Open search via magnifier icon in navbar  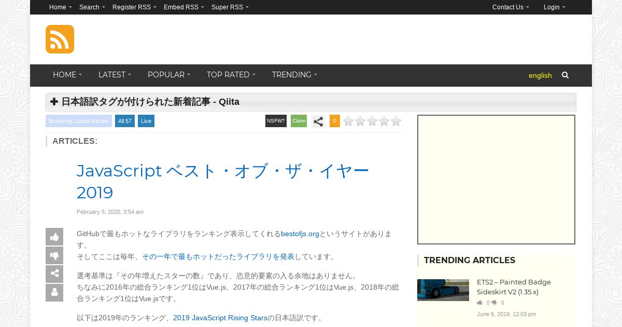(565, 75)
